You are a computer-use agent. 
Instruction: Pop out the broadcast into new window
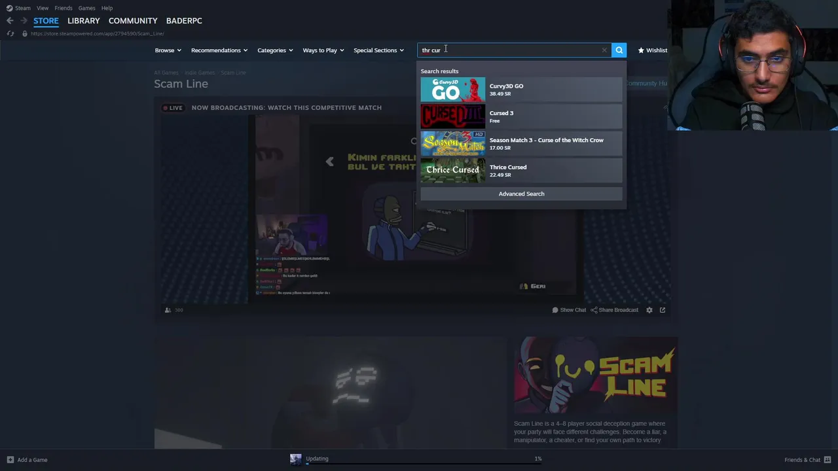663,310
